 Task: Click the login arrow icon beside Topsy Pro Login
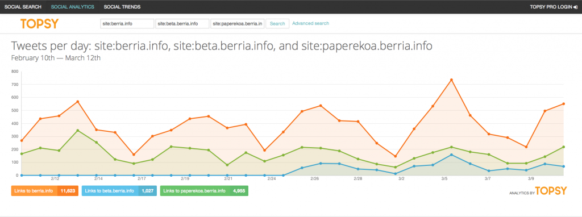[575, 7]
